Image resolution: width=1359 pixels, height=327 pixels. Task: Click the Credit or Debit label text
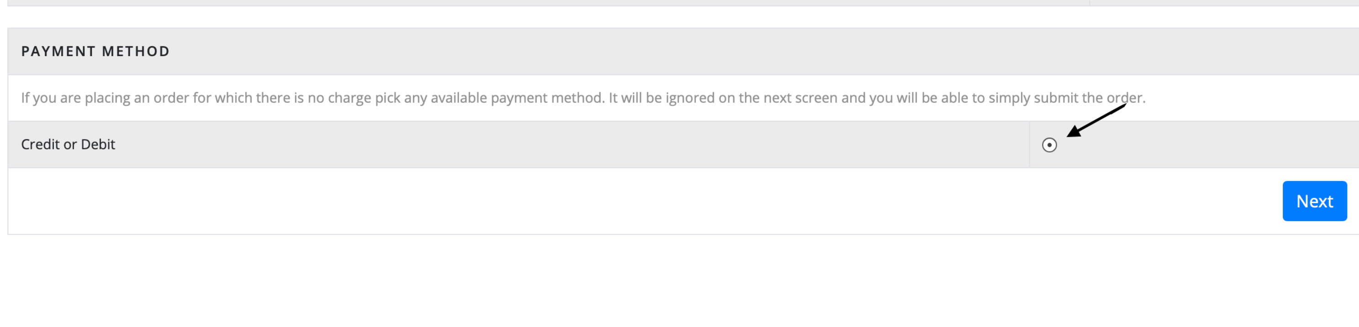pos(68,144)
